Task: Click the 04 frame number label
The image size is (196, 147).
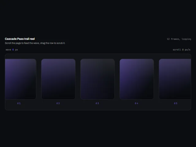Action: click(x=137, y=103)
